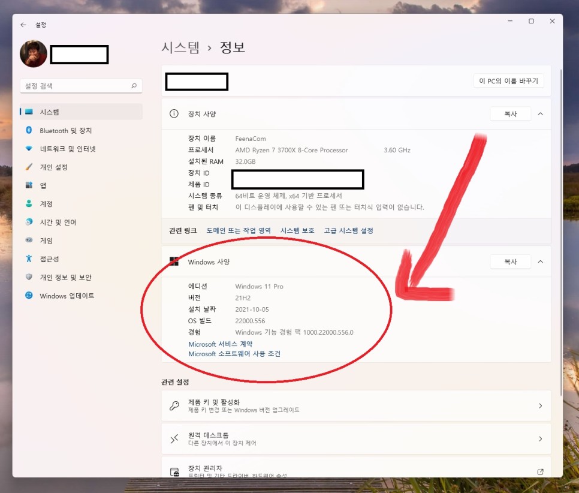The image size is (579, 493).
Task: Click the 개인 정보 및 보안 shield icon
Action: pyautogui.click(x=29, y=277)
